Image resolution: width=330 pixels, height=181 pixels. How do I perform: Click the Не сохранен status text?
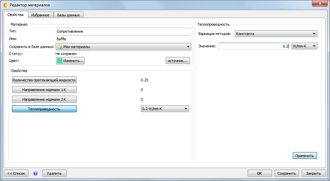point(66,54)
